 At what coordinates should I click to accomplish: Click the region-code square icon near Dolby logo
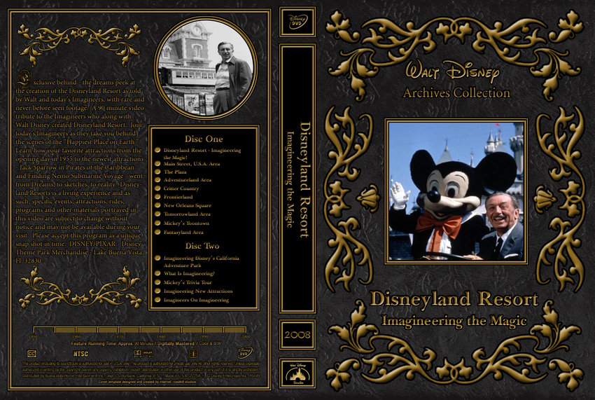(193, 354)
